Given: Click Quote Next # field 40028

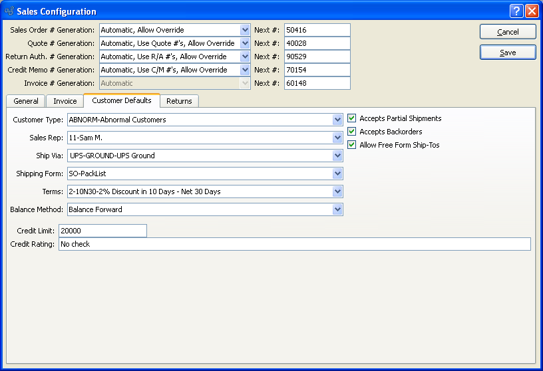Looking at the screenshot, I should (x=317, y=43).
